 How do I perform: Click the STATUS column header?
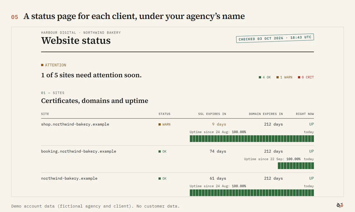pos(164,114)
